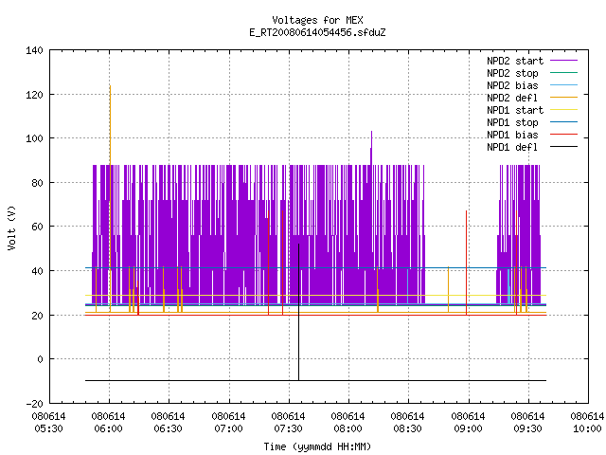The width and height of the screenshot is (606, 455).
Task: Click the "NPD1 stop" legend label
Action: pos(512,122)
